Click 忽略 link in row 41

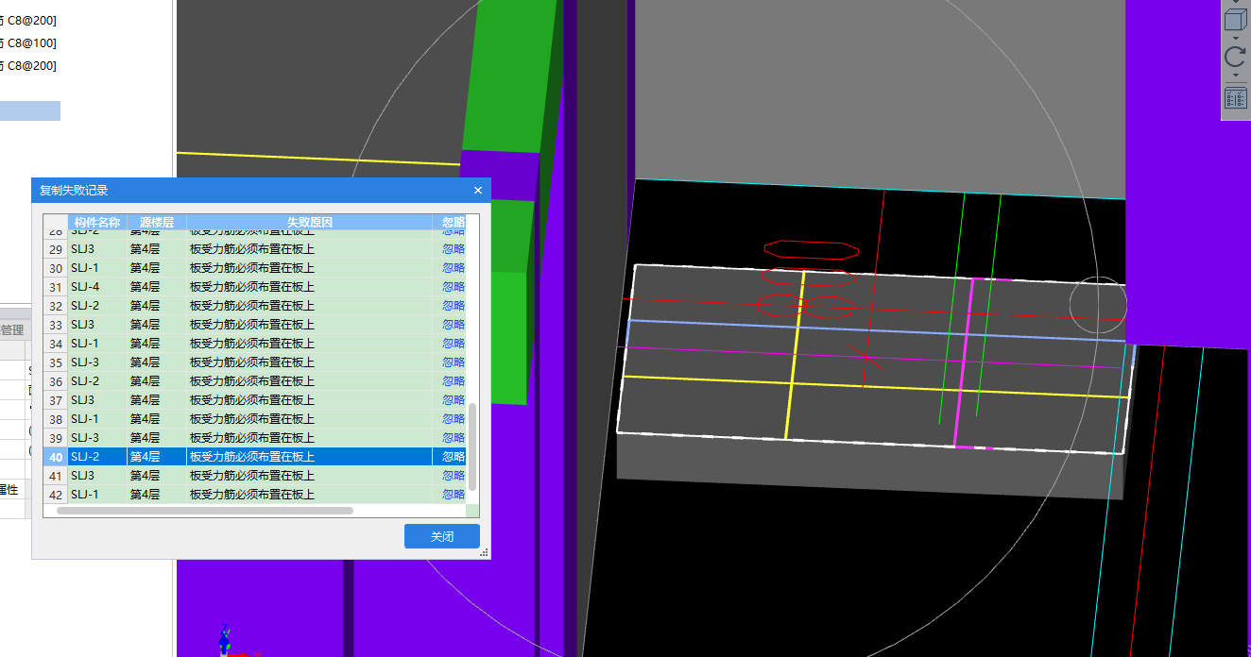point(454,476)
